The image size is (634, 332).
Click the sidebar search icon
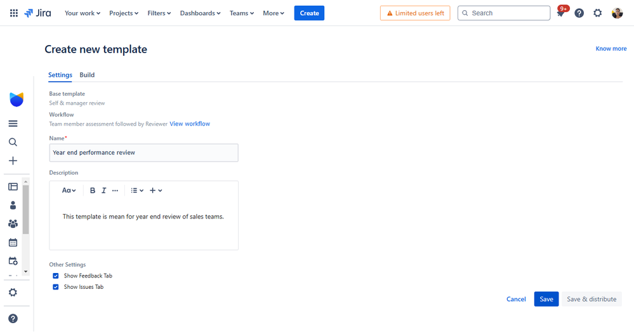point(13,142)
